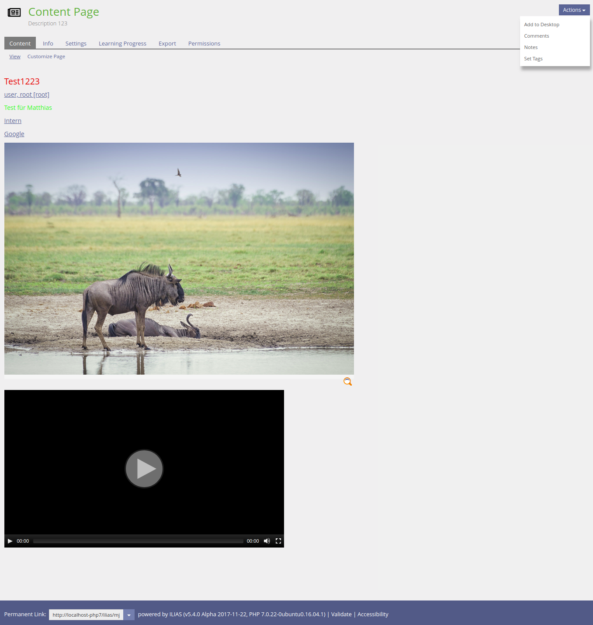593x625 pixels.
Task: Go to the Permissions tab
Action: click(x=204, y=43)
